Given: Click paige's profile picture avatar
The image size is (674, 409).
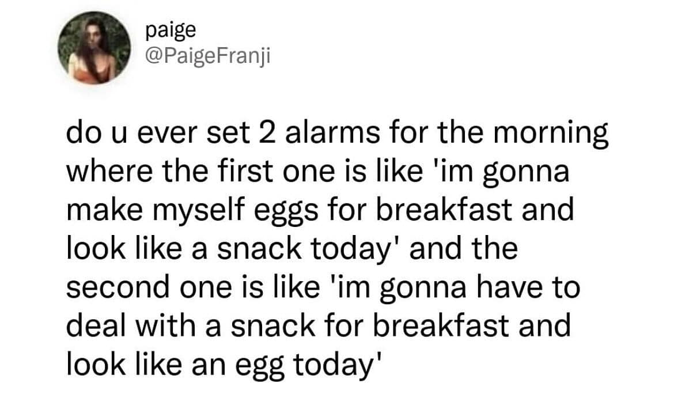Looking at the screenshot, I should tap(93, 48).
